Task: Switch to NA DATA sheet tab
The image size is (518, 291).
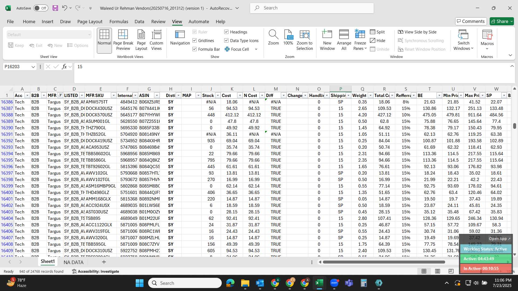Action: pyautogui.click(x=73, y=262)
